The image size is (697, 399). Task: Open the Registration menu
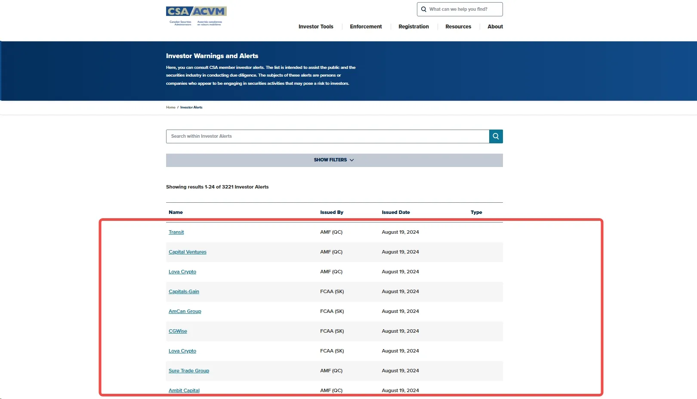[x=413, y=27]
